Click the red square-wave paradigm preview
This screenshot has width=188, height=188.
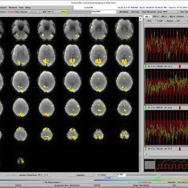click(x=172, y=165)
